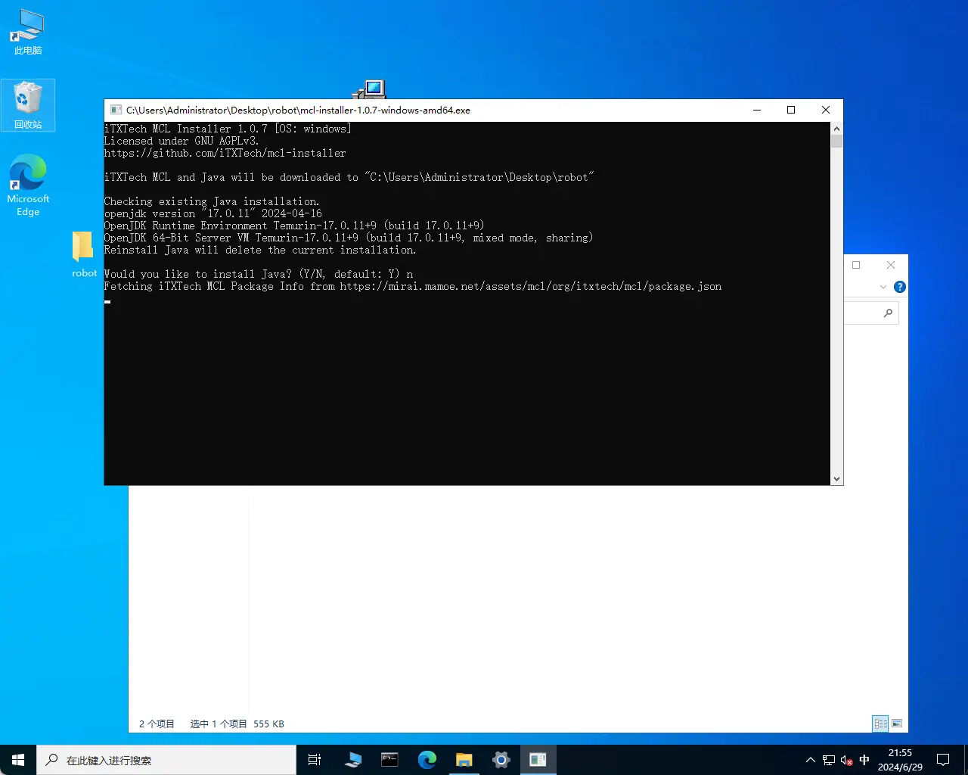Close the File Explorer window behind
Viewport: 968px width, 775px height.
(x=891, y=265)
